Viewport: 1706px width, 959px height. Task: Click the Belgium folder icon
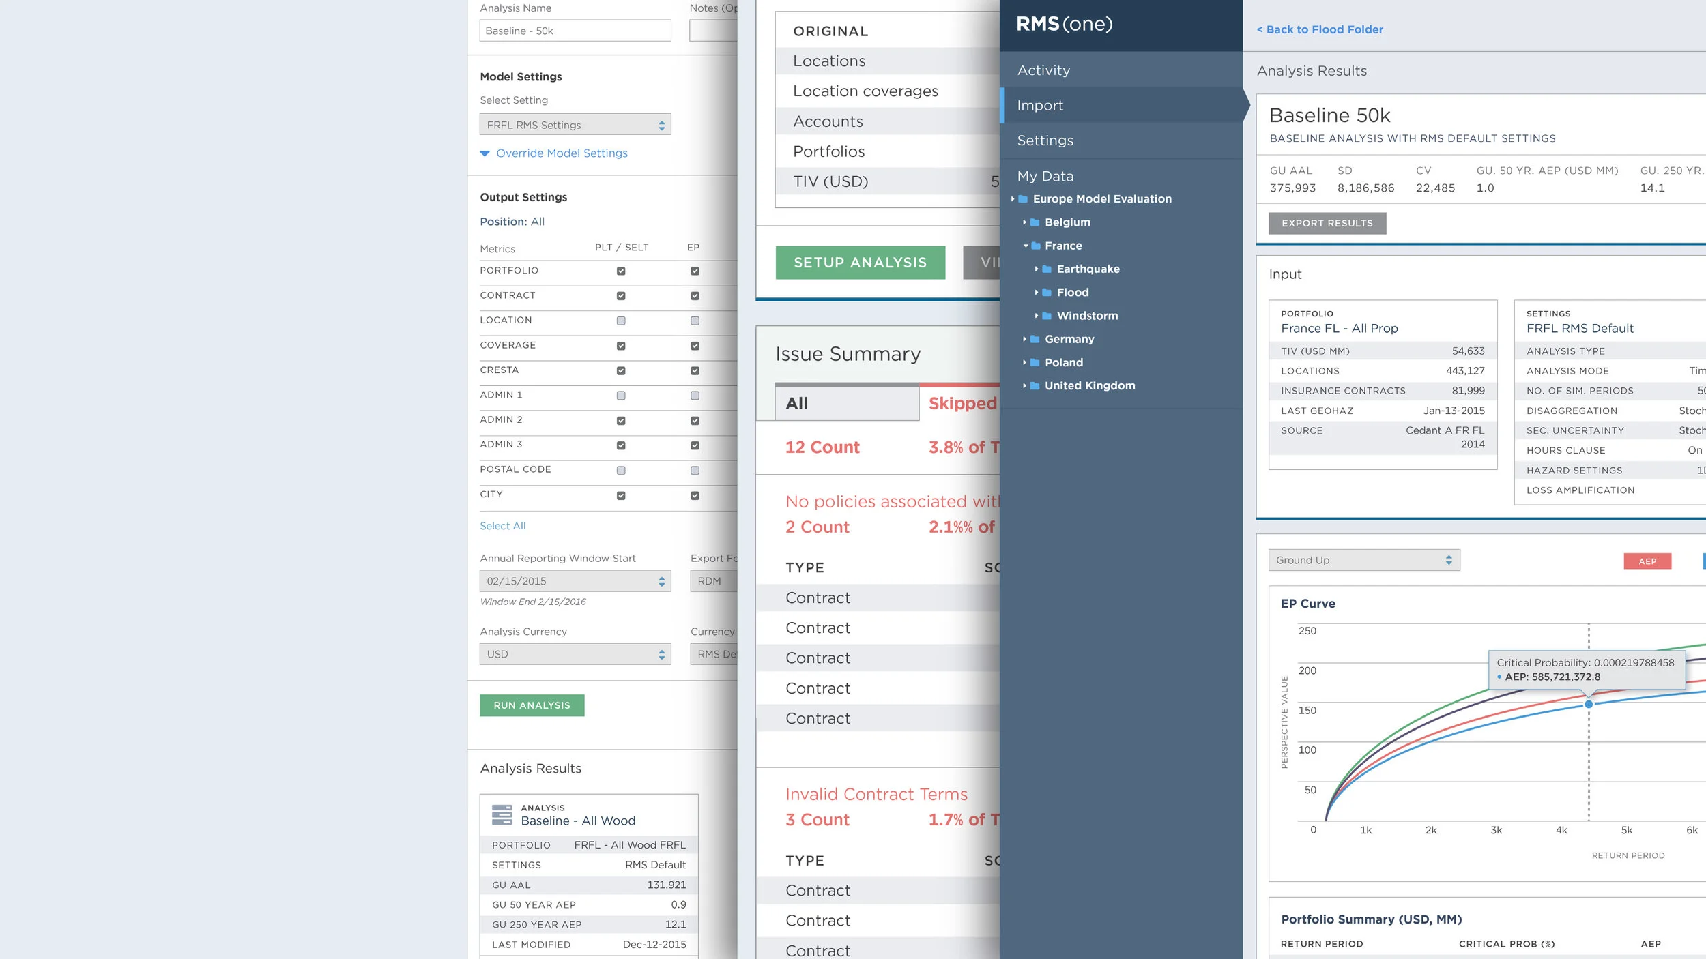coord(1035,222)
